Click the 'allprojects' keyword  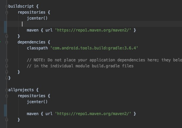(21, 90)
